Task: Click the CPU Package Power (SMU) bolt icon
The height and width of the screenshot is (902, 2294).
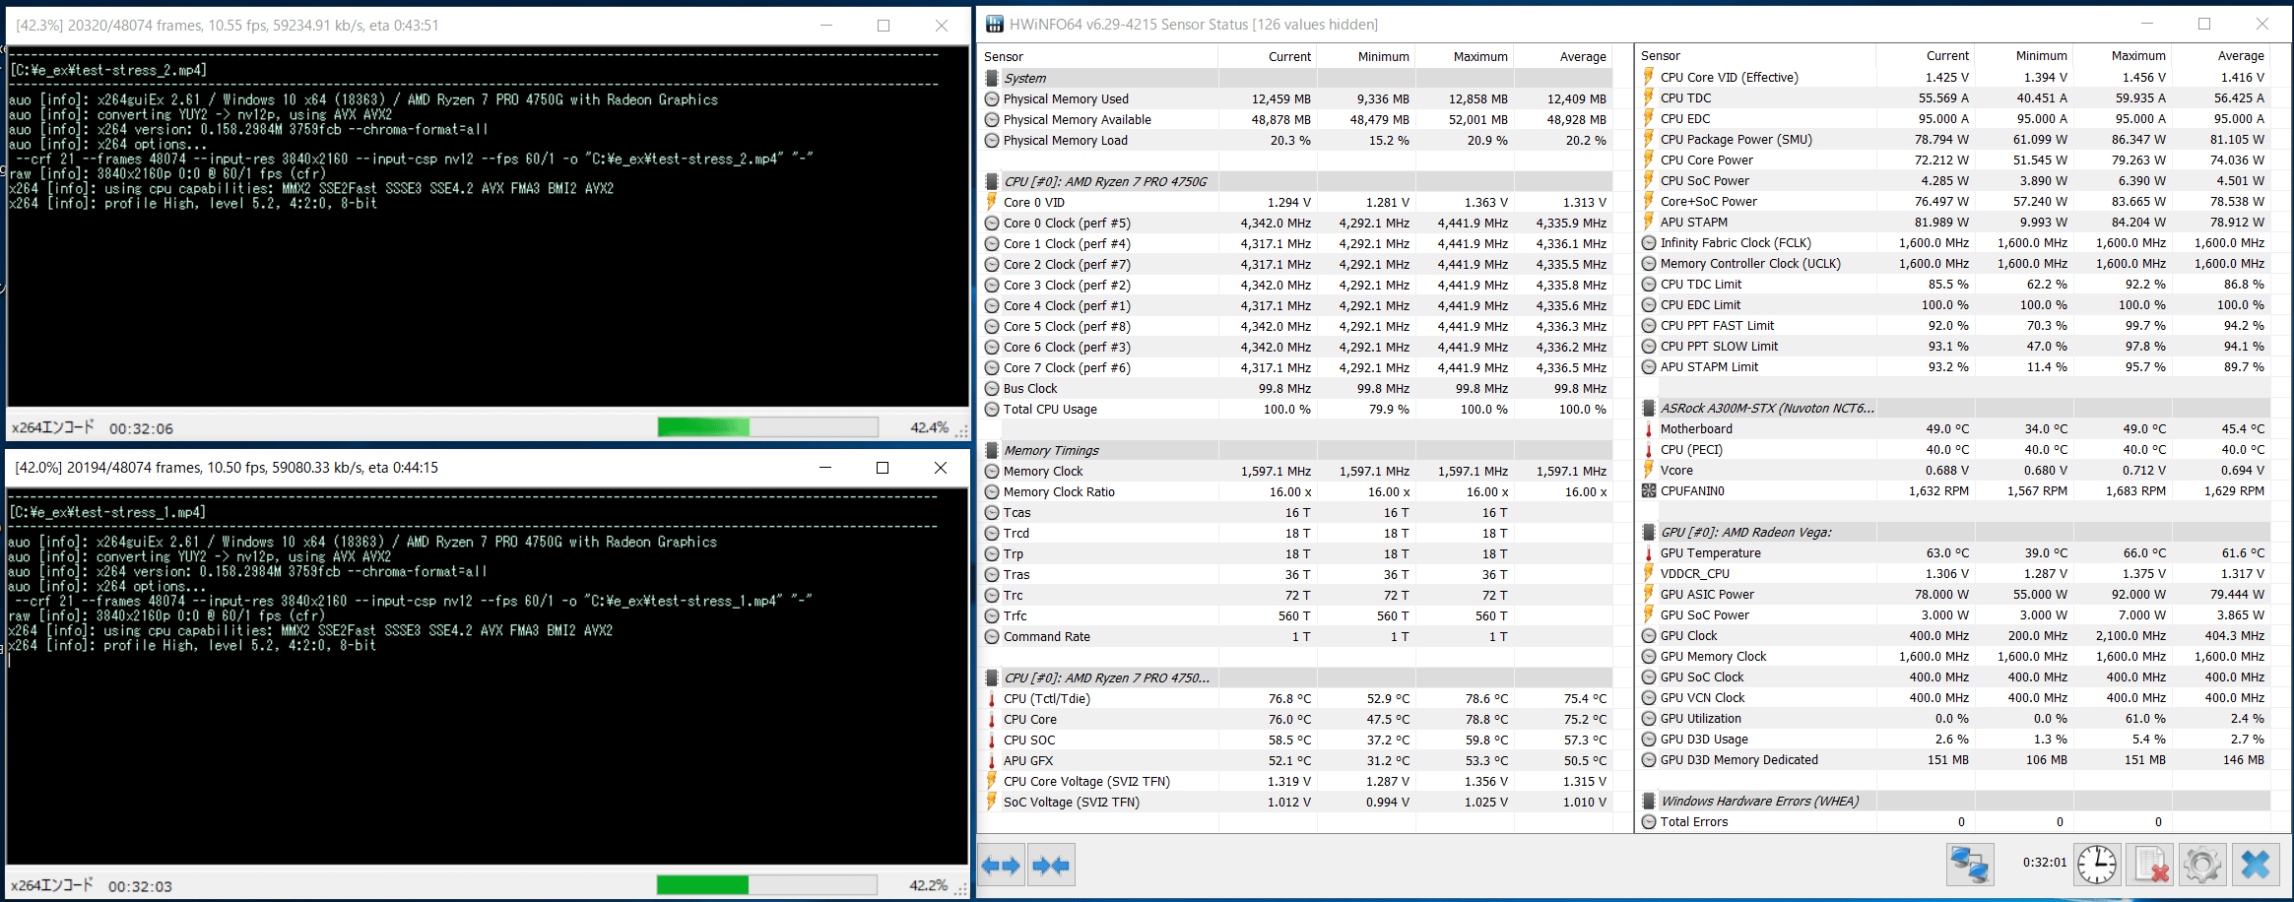Action: click(1649, 139)
